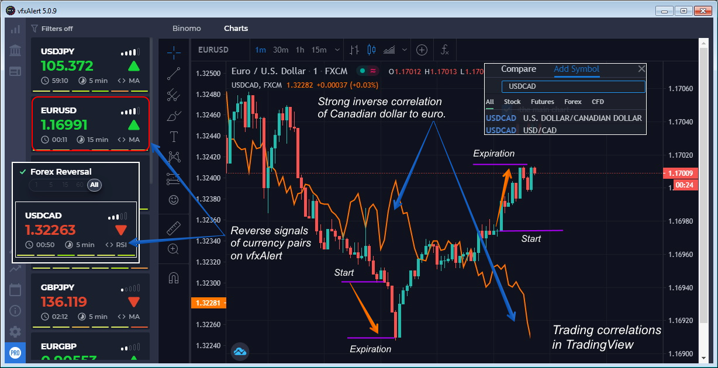Click the TradingView logo on chart
The image size is (718, 368).
[x=240, y=351]
